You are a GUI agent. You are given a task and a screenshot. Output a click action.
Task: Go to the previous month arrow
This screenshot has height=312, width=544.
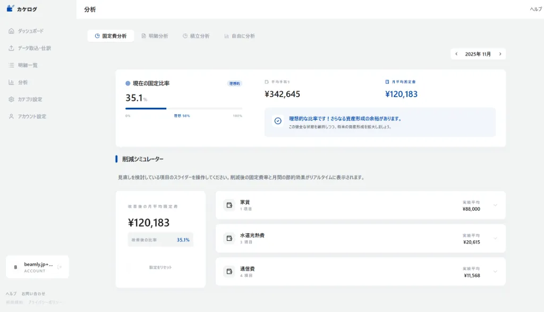[456, 54]
